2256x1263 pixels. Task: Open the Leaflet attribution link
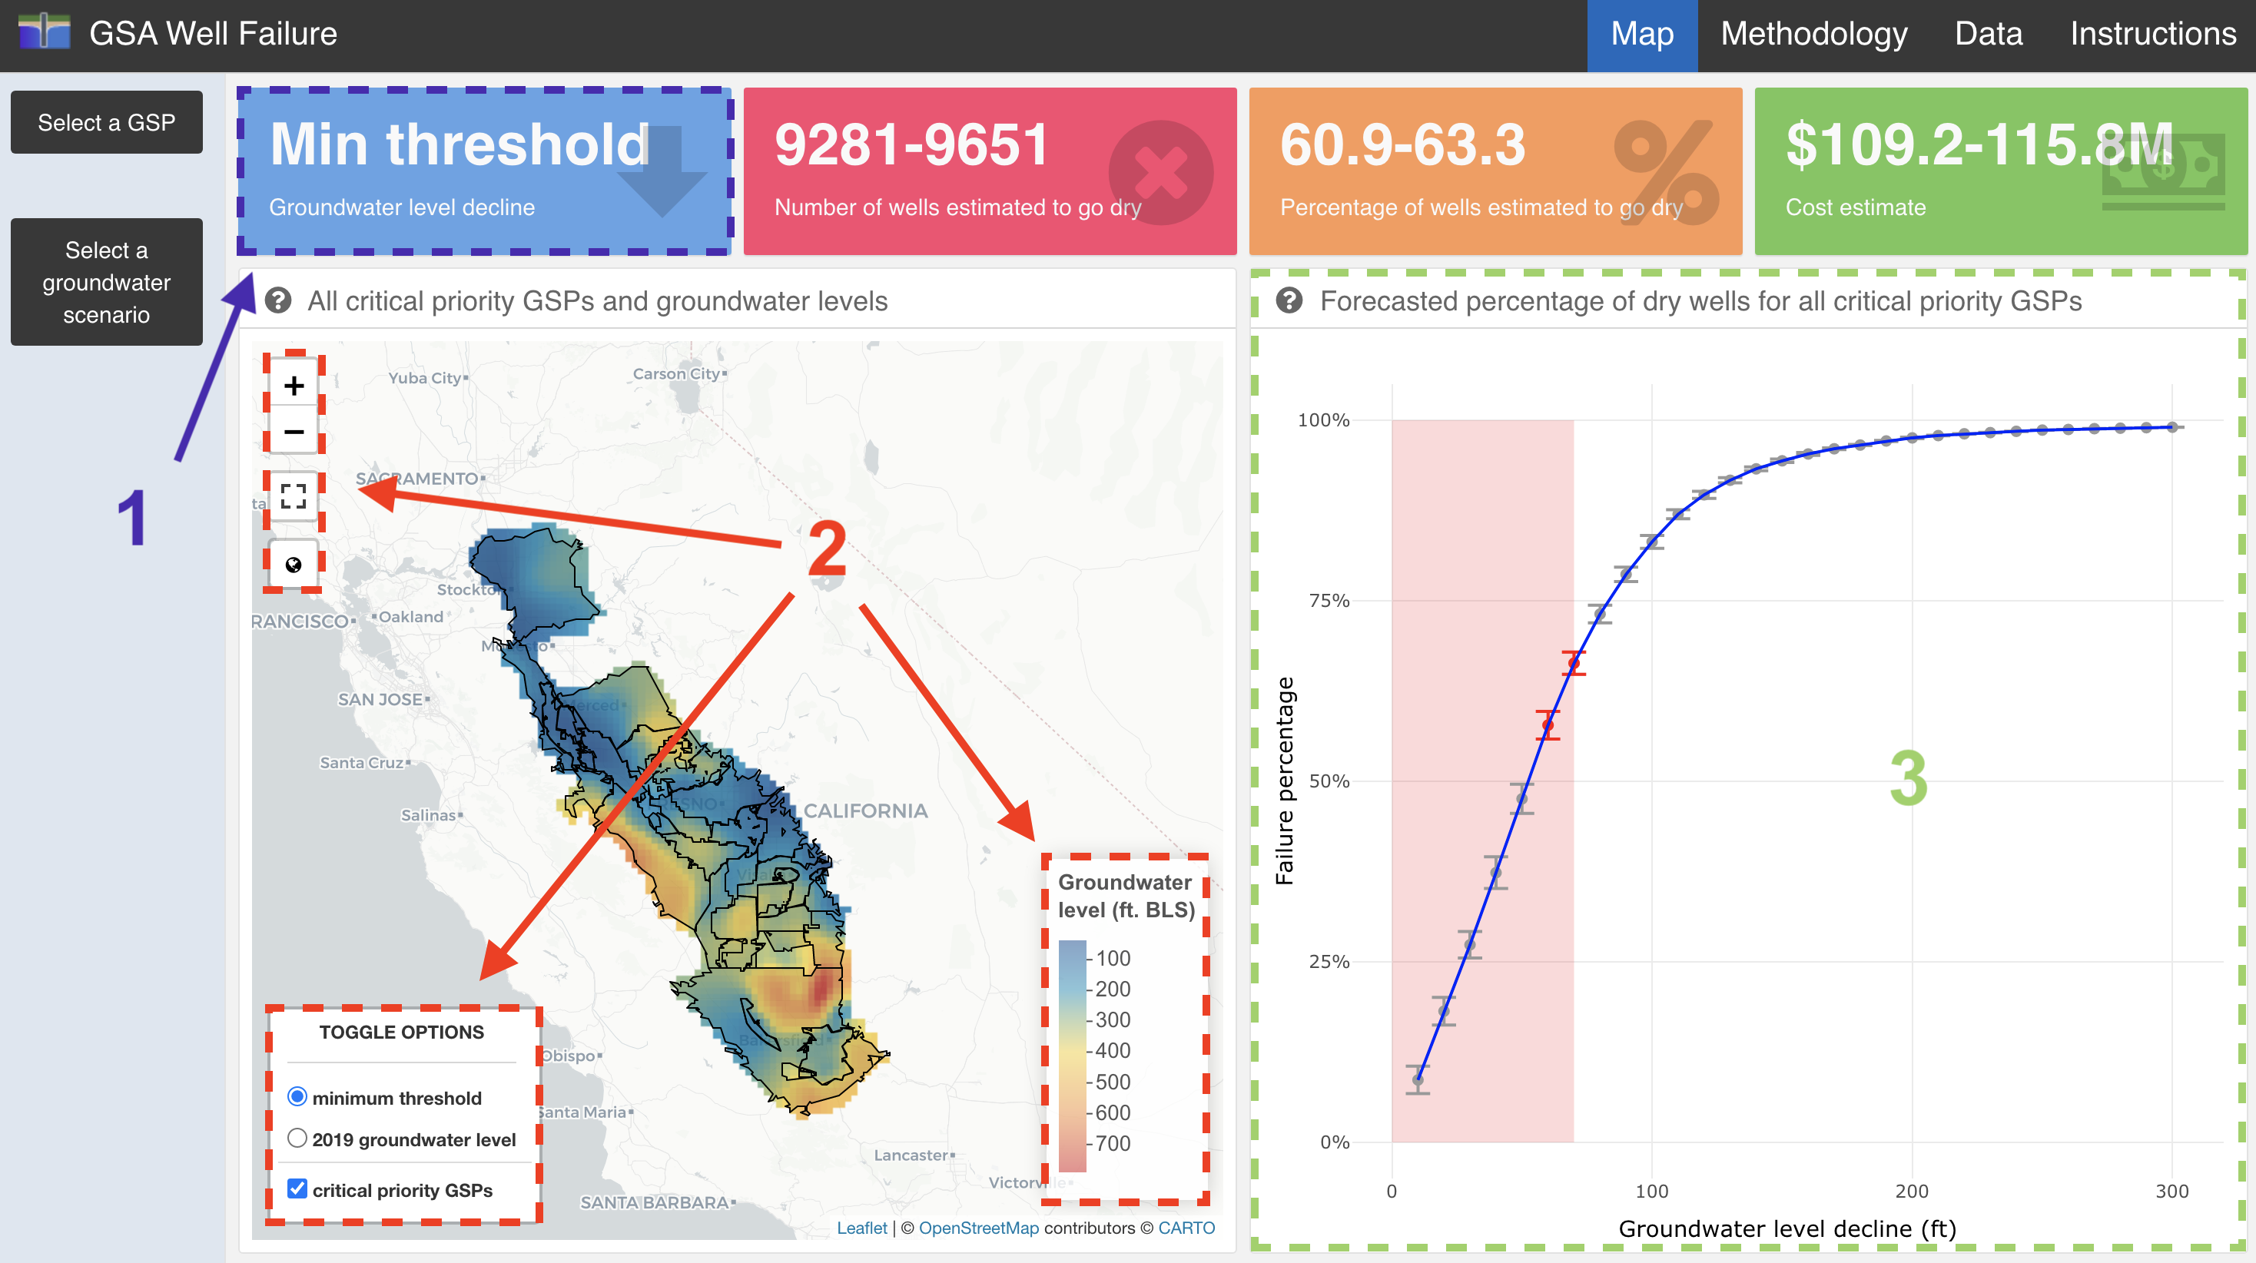(861, 1228)
